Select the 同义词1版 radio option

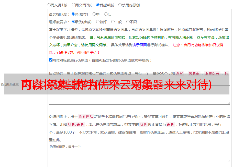[x=49, y=5]
